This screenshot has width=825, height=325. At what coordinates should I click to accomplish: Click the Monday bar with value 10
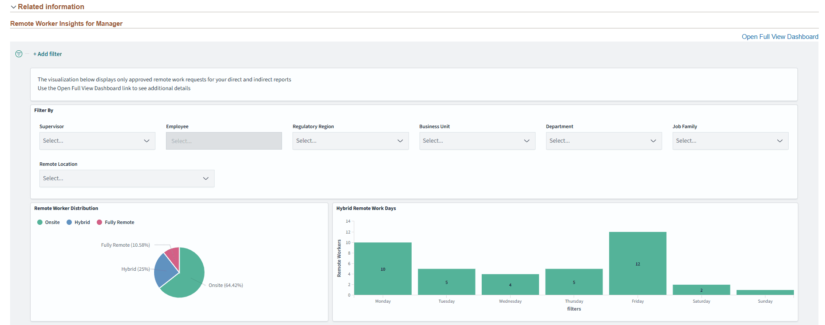(383, 269)
